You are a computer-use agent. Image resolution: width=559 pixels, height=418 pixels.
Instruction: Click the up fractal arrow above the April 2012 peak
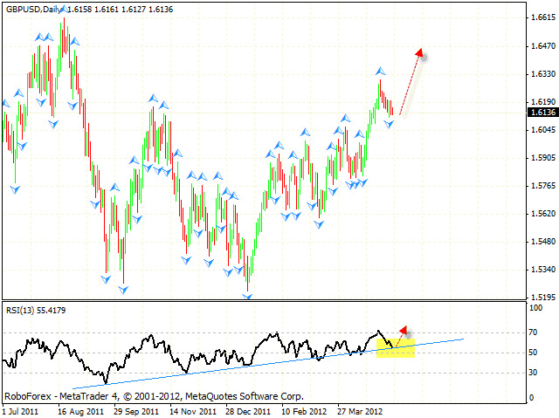click(x=380, y=71)
